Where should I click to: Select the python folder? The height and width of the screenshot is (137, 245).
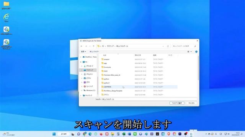coord(106,79)
